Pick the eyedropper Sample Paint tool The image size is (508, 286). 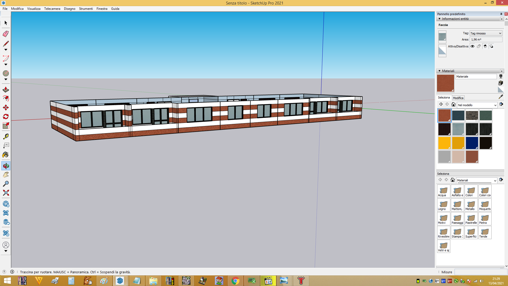(x=501, y=97)
